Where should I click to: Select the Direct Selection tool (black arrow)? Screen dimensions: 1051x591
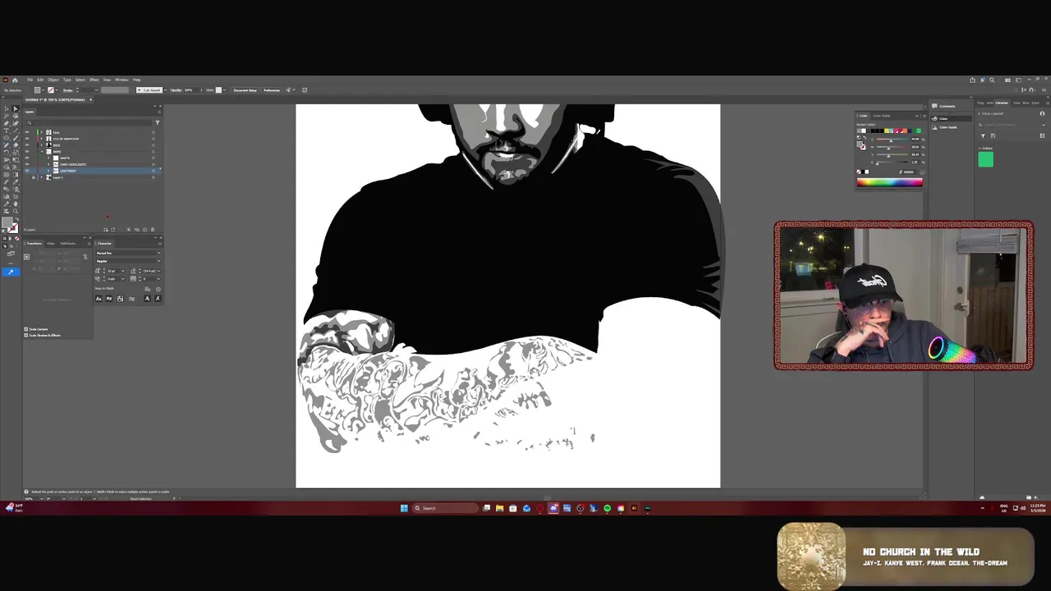pos(16,108)
